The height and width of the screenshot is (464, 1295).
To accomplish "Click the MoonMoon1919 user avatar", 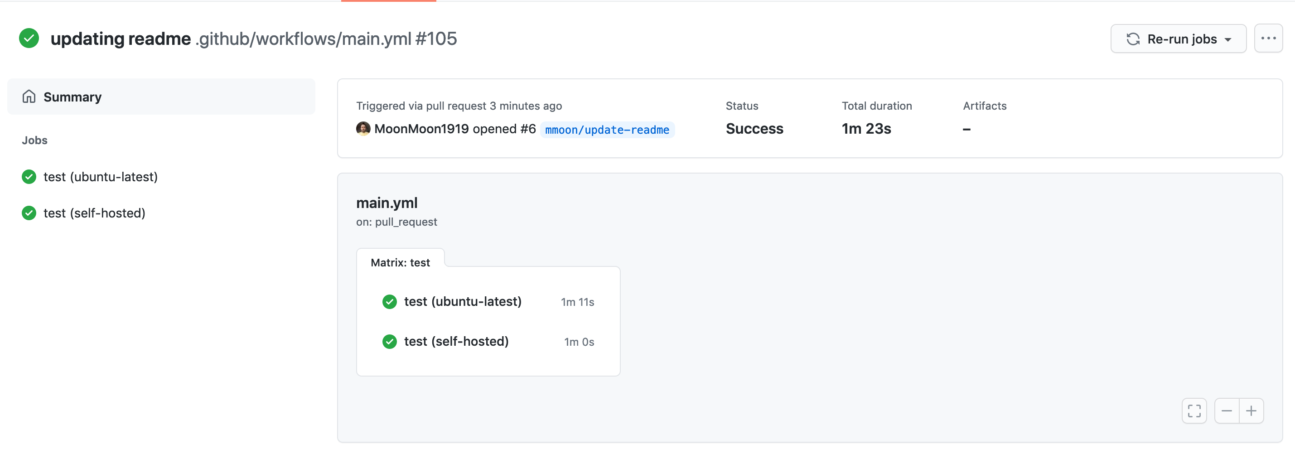I will (x=363, y=129).
